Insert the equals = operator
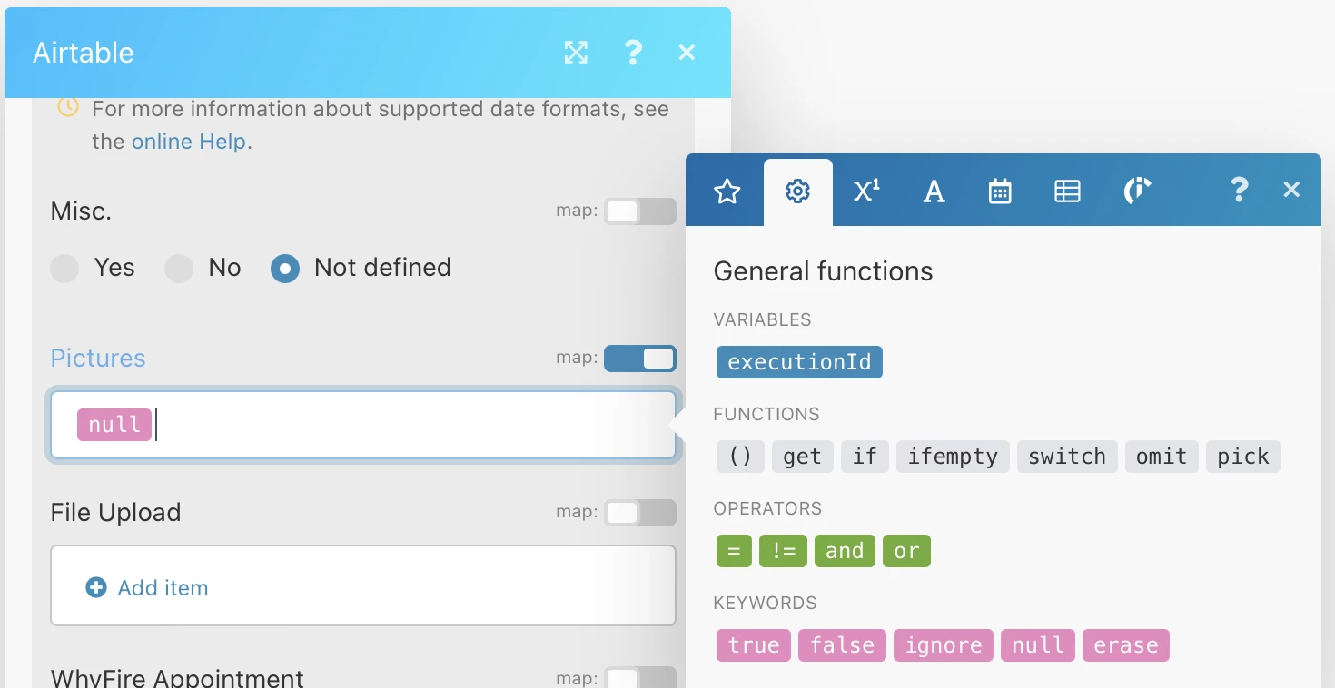Image resolution: width=1335 pixels, height=688 pixels. [734, 551]
